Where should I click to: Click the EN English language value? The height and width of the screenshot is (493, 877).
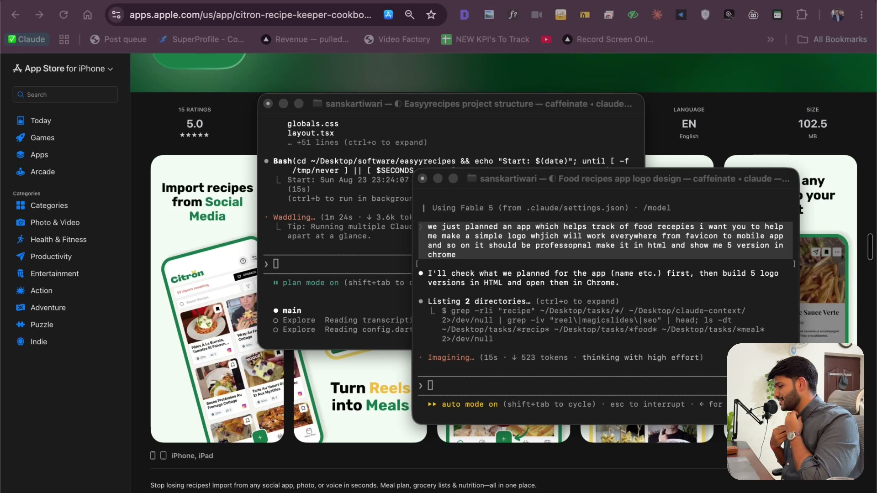pyautogui.click(x=689, y=124)
